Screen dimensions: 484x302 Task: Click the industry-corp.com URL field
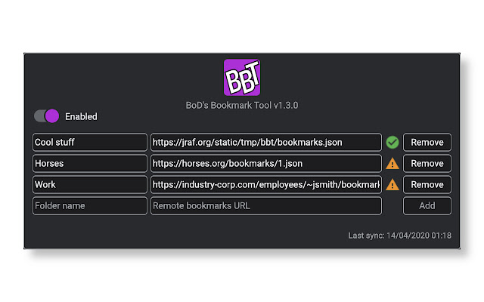[x=265, y=184]
